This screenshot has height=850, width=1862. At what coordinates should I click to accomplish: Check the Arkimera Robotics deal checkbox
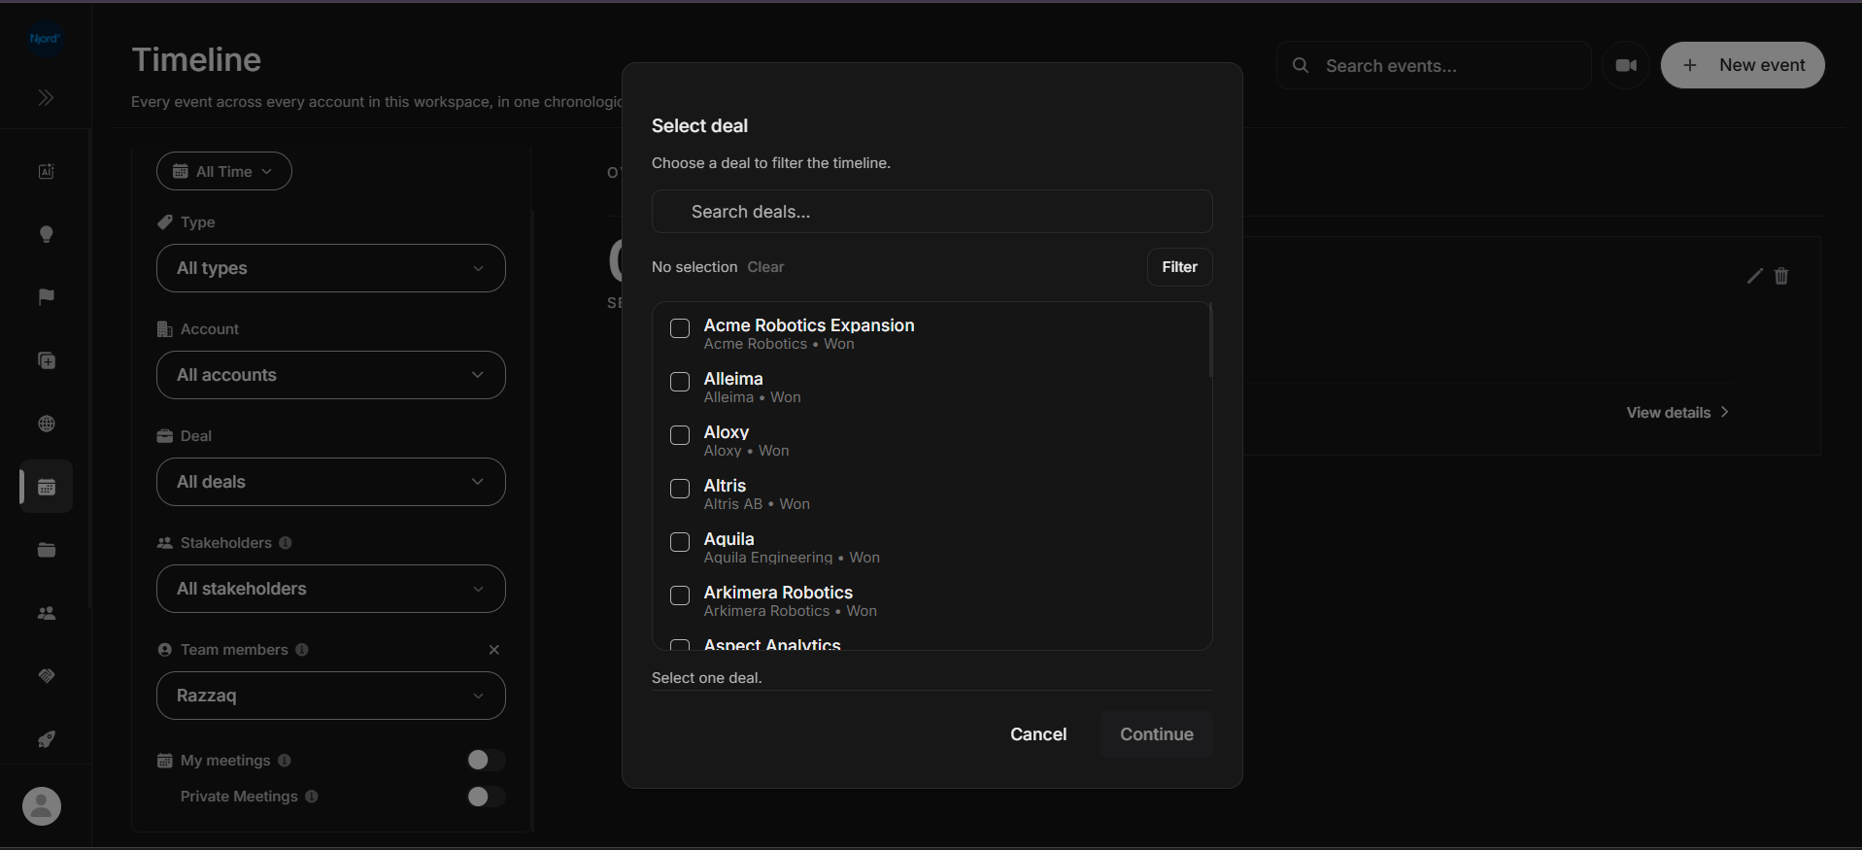click(x=680, y=595)
